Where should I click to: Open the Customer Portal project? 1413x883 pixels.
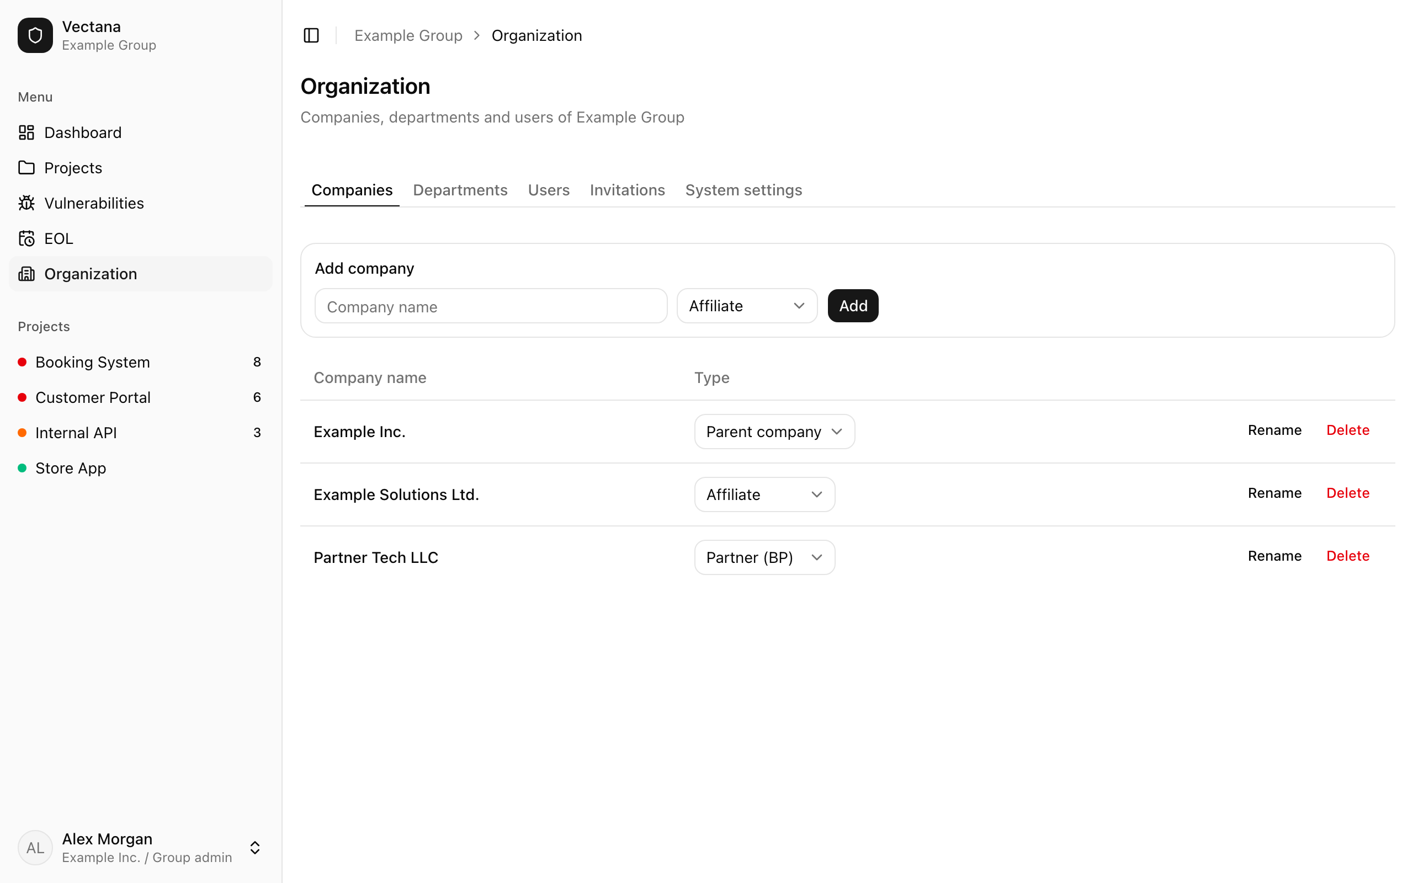pyautogui.click(x=140, y=397)
